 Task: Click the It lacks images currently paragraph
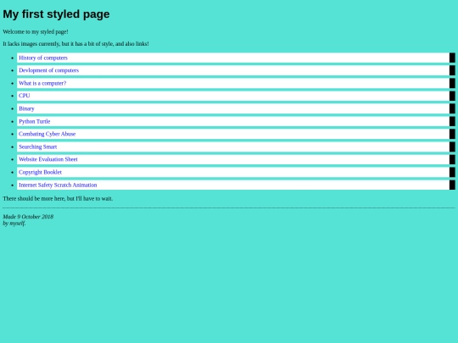click(76, 44)
